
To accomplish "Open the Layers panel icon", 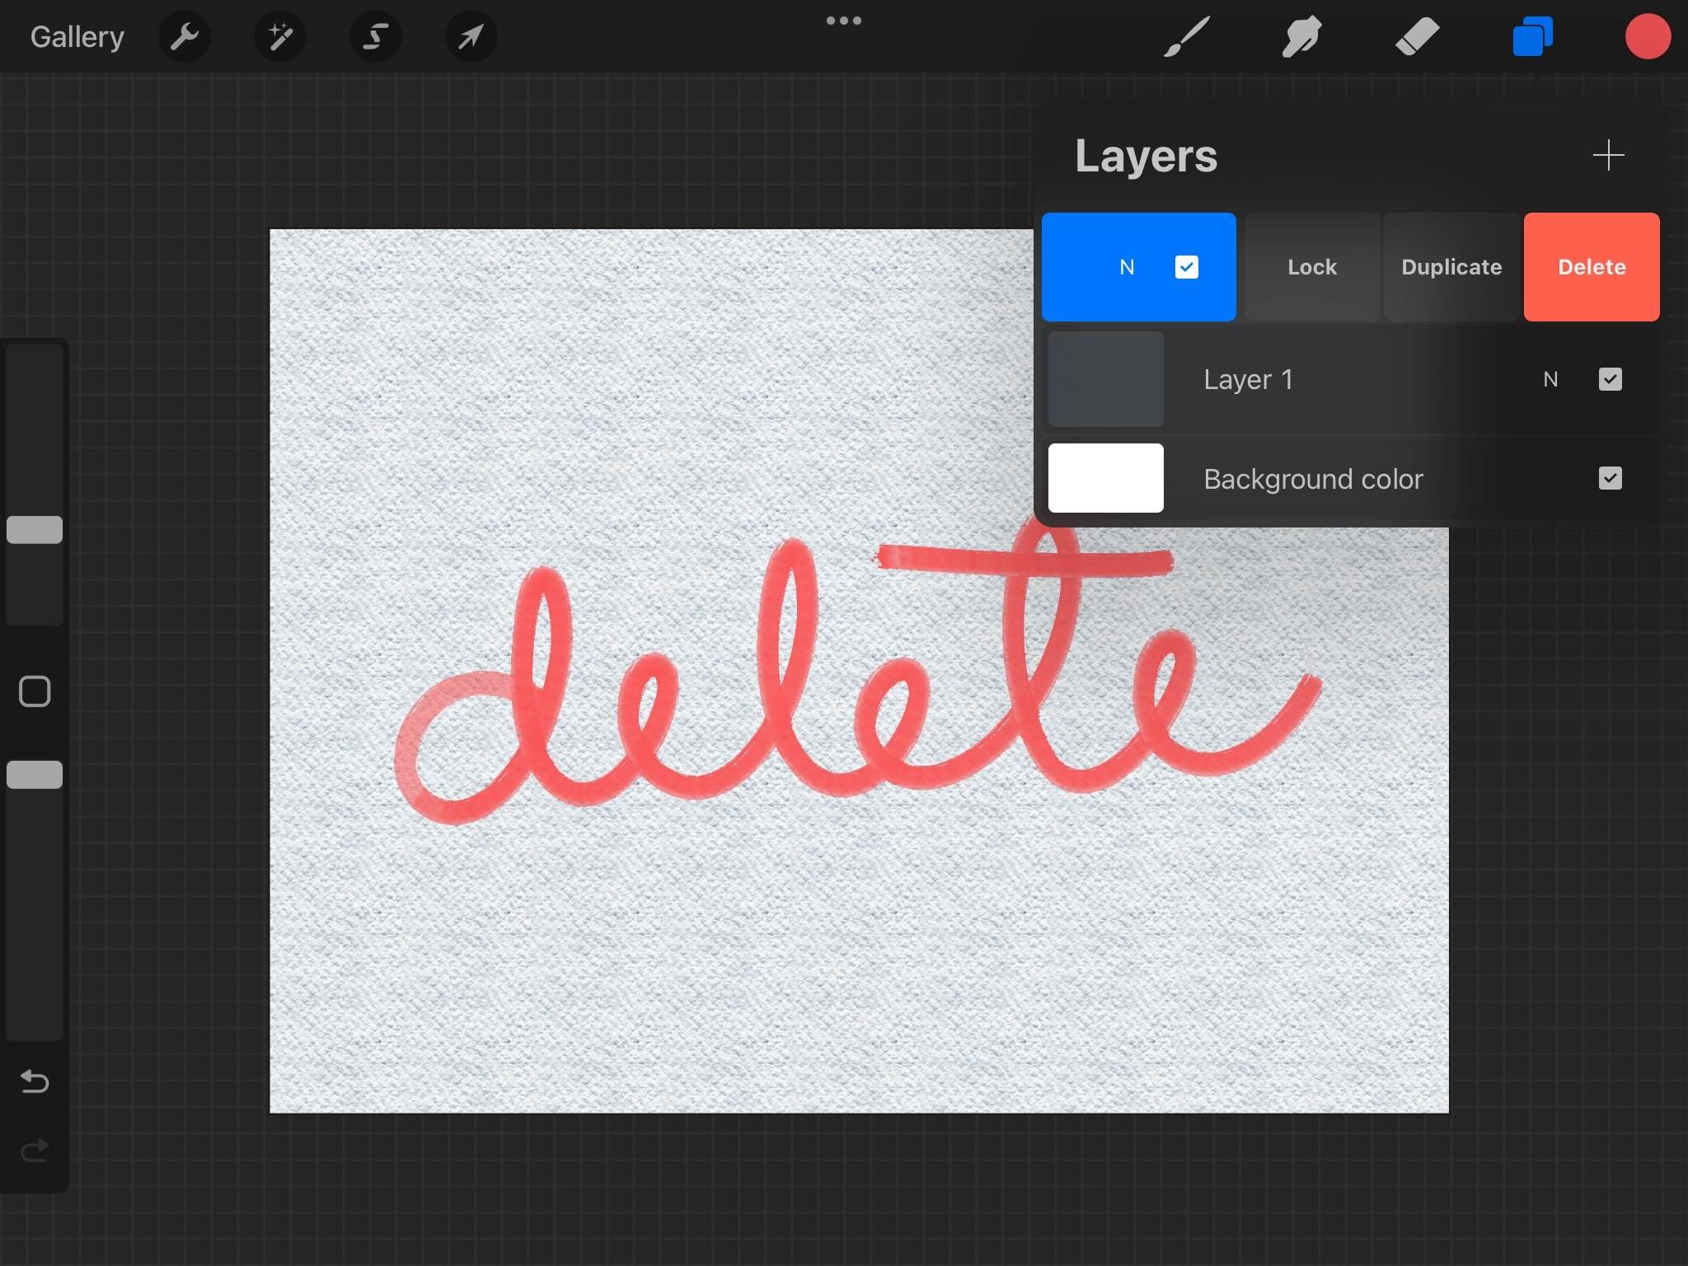I will [x=1532, y=36].
